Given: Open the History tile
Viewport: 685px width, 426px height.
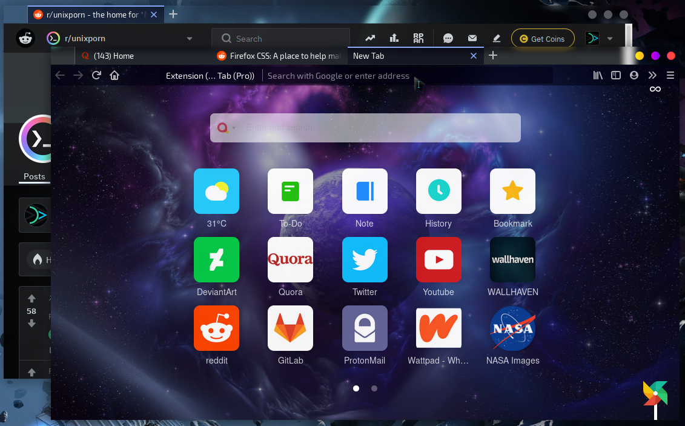Looking at the screenshot, I should [x=438, y=191].
